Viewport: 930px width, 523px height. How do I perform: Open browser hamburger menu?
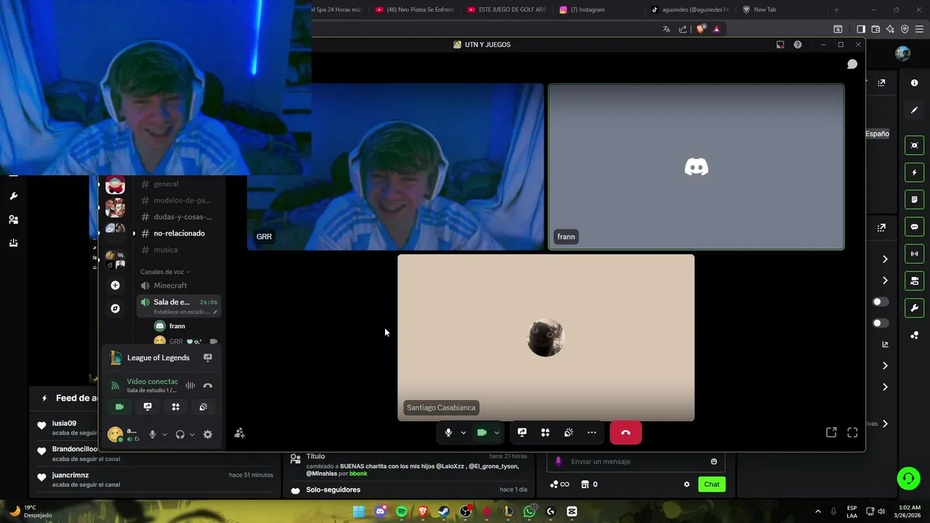(x=918, y=29)
